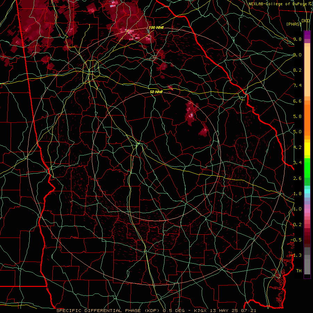Pick the orange band on the color scale

click(307, 120)
